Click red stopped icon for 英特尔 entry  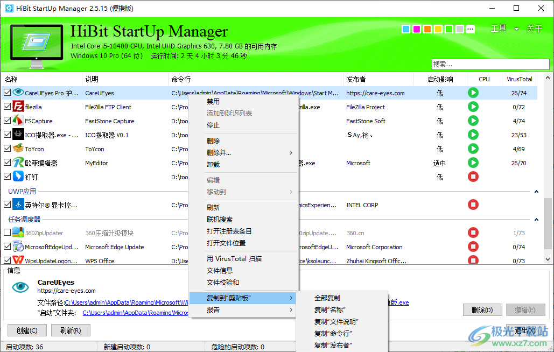tap(473, 205)
